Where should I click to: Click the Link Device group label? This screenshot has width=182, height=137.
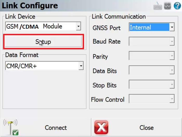(20, 17)
